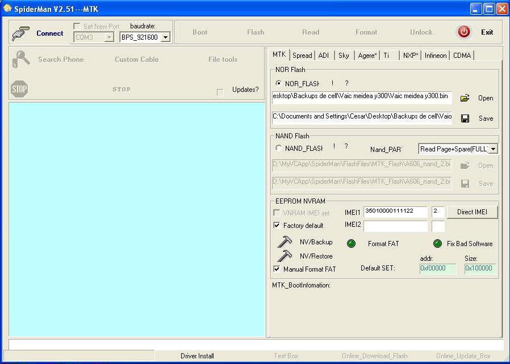
Task: Uncheck the Factory default checkbox
Action: [x=277, y=225]
